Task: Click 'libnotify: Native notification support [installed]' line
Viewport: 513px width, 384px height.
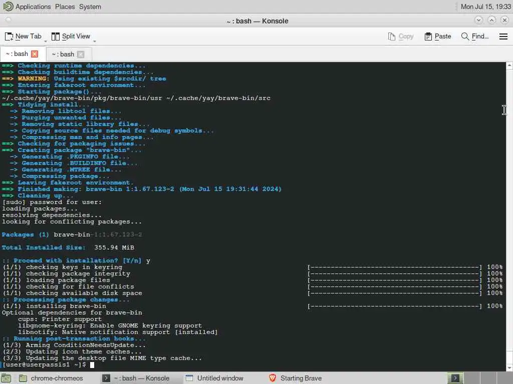Action: (x=118, y=332)
